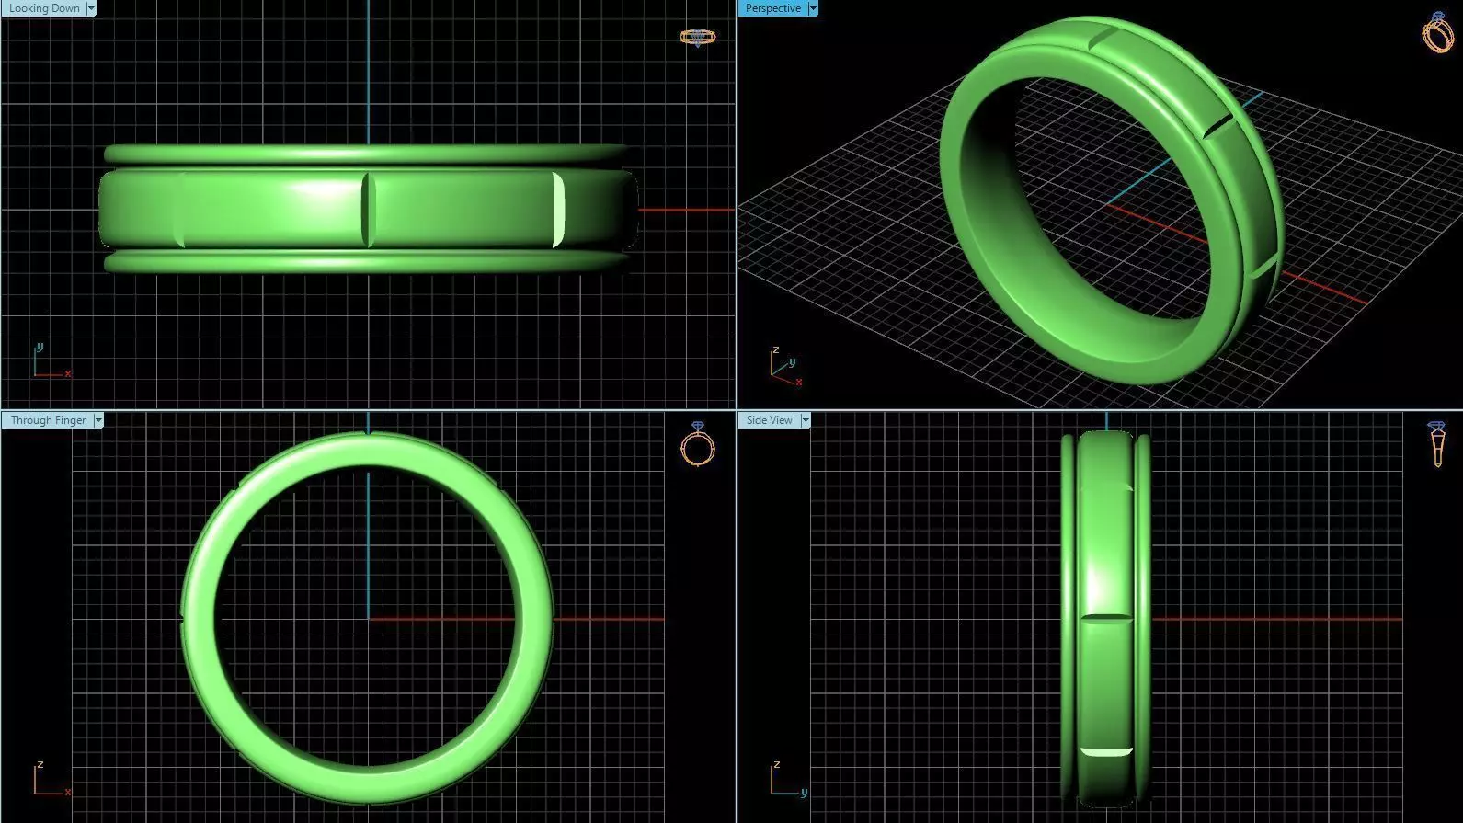Click the ZY axis indicator in Side View viewport

(x=789, y=779)
